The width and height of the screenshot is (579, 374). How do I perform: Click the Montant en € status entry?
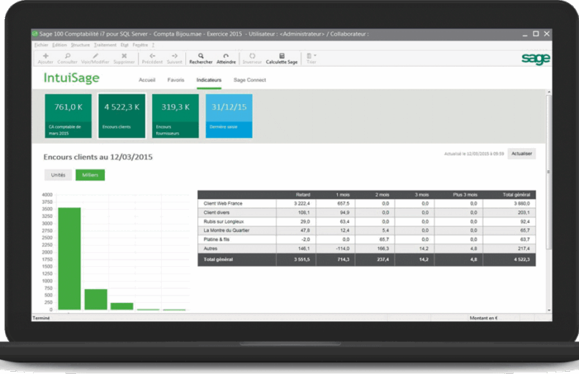coord(484,318)
